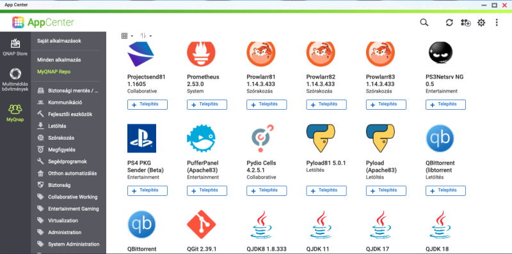Viewport: 512px width, 254px height.
Task: Click the Pyload81 python icon
Action: [321, 138]
